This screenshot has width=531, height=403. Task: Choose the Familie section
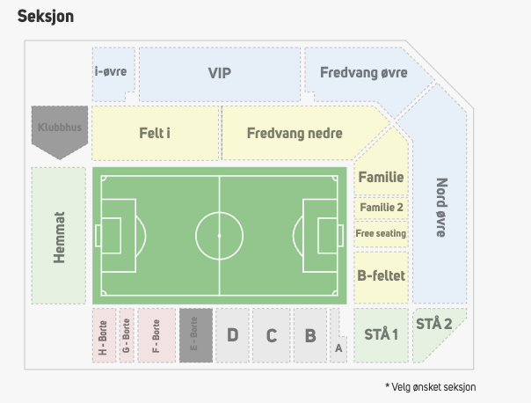[381, 177]
